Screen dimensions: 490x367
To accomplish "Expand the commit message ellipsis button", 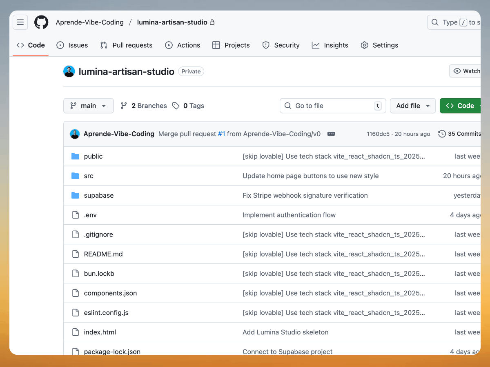I will pos(331,134).
